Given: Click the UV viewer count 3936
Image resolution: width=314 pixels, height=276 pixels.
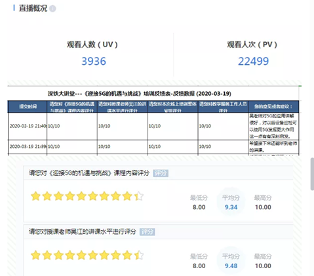Looking at the screenshot, I should tap(94, 61).
